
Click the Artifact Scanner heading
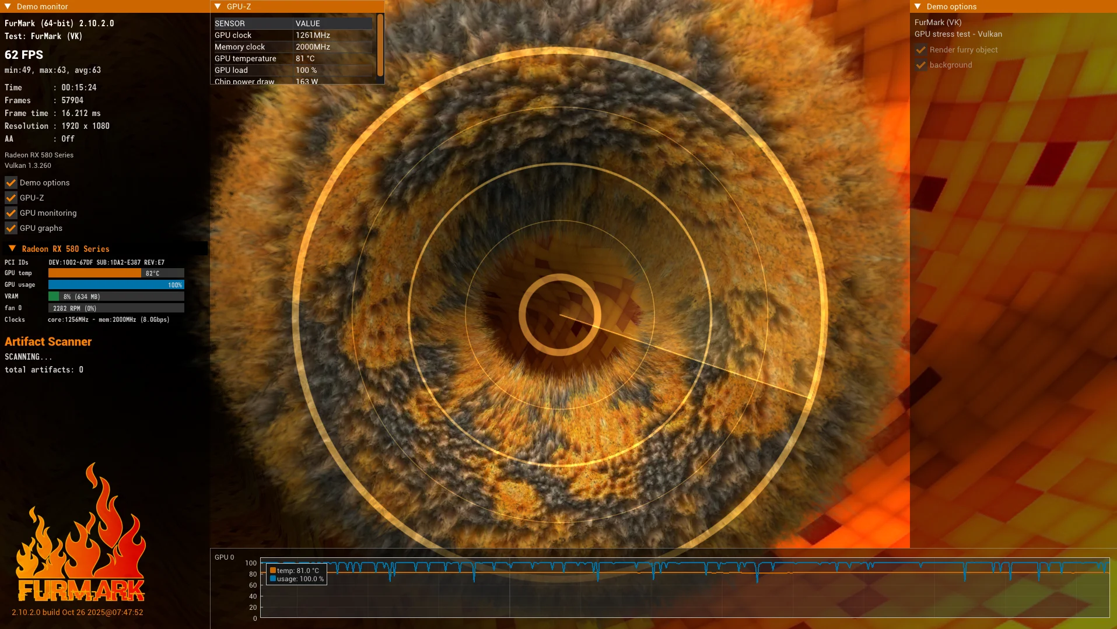coord(48,342)
